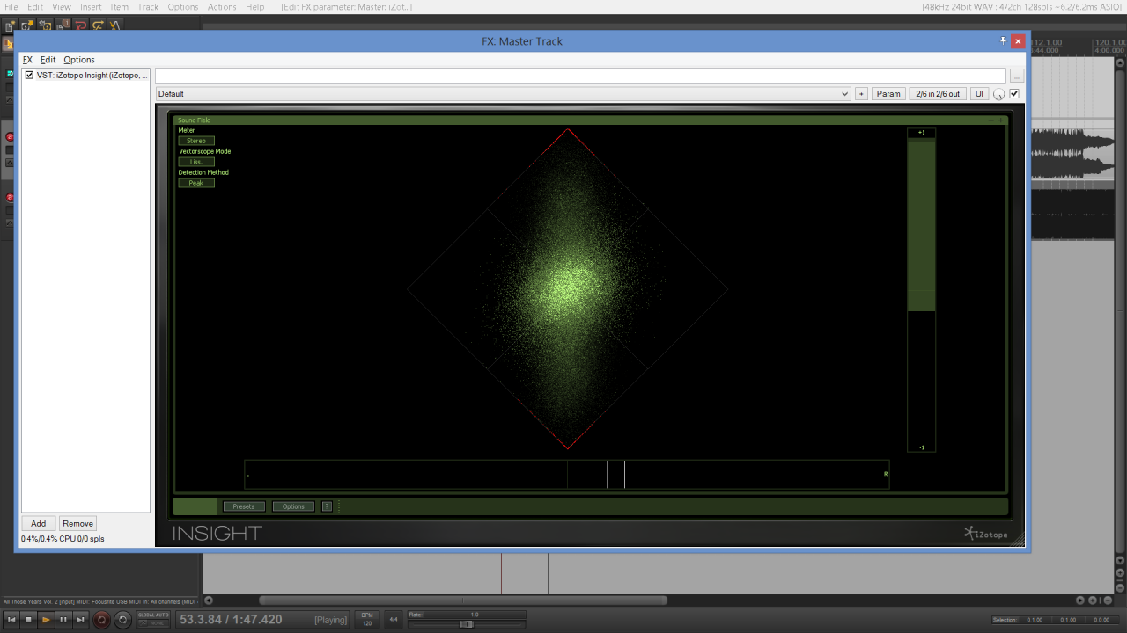Open the Options menu in FX window

[x=79, y=60]
